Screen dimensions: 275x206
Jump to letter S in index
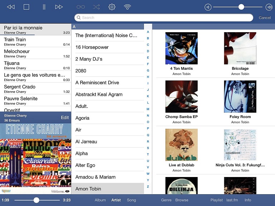pos(148,148)
